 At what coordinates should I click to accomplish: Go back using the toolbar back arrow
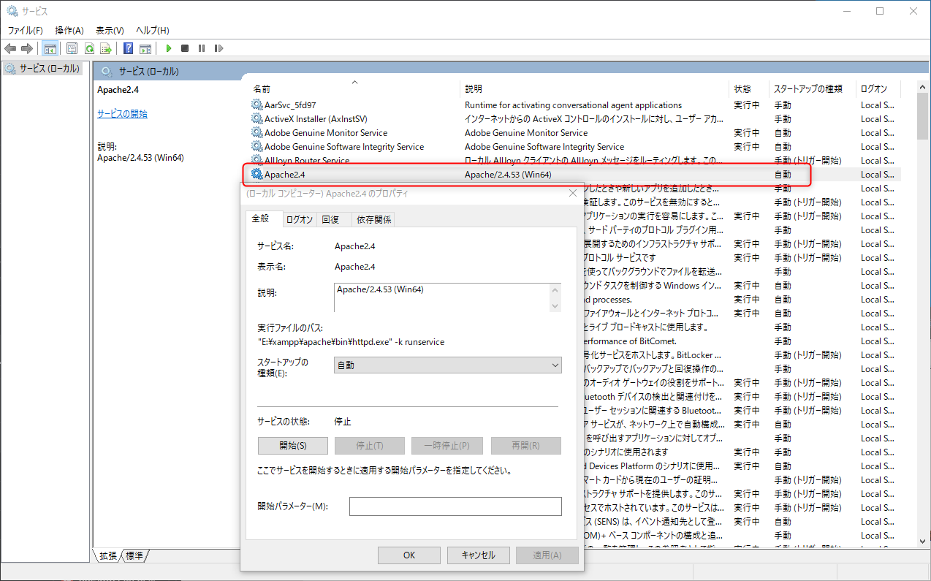pyautogui.click(x=10, y=48)
